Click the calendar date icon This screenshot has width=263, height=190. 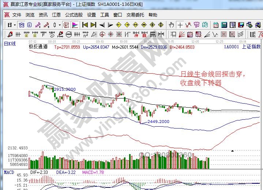tap(215, 25)
